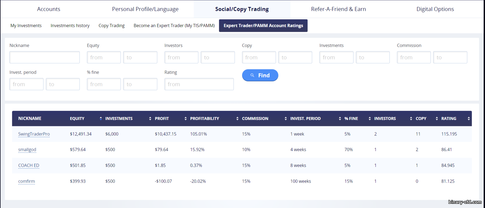Open the smallgod trader link
Screen dimensions: 485x208
(27, 149)
